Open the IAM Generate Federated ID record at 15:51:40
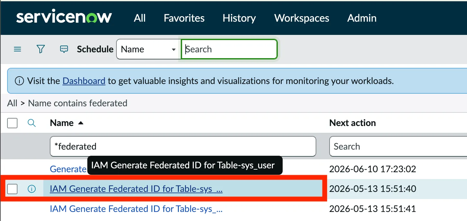 tap(136, 189)
